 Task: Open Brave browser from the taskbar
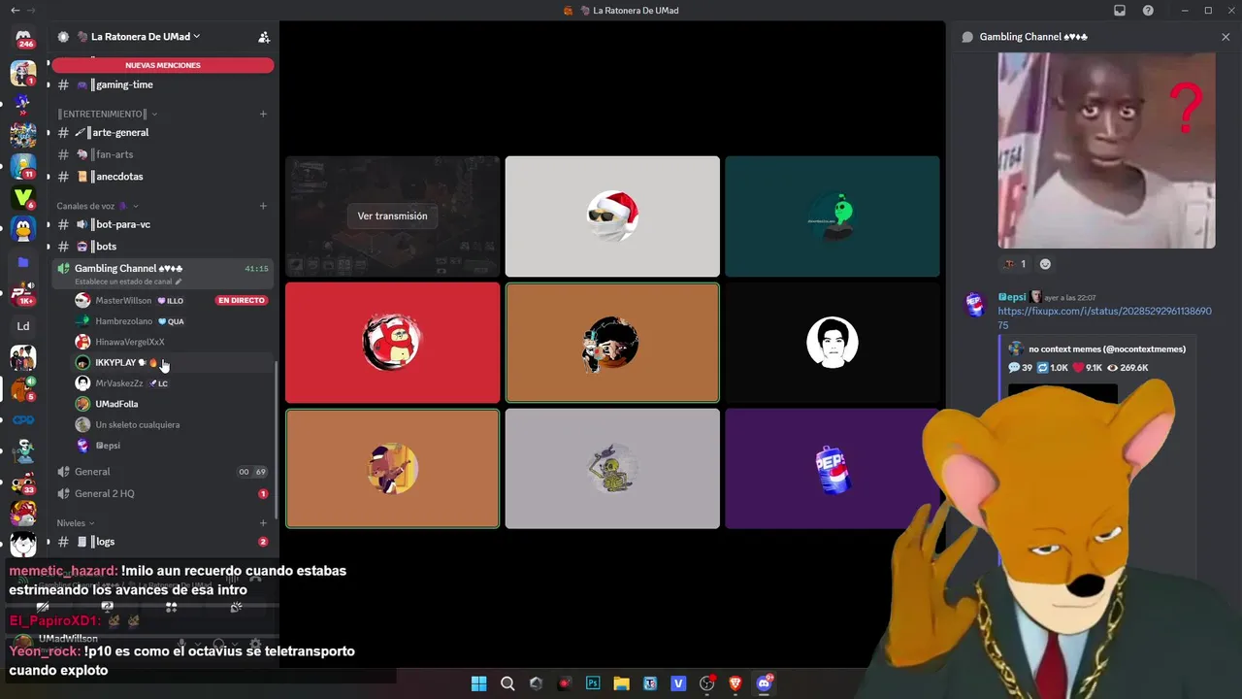point(735,683)
